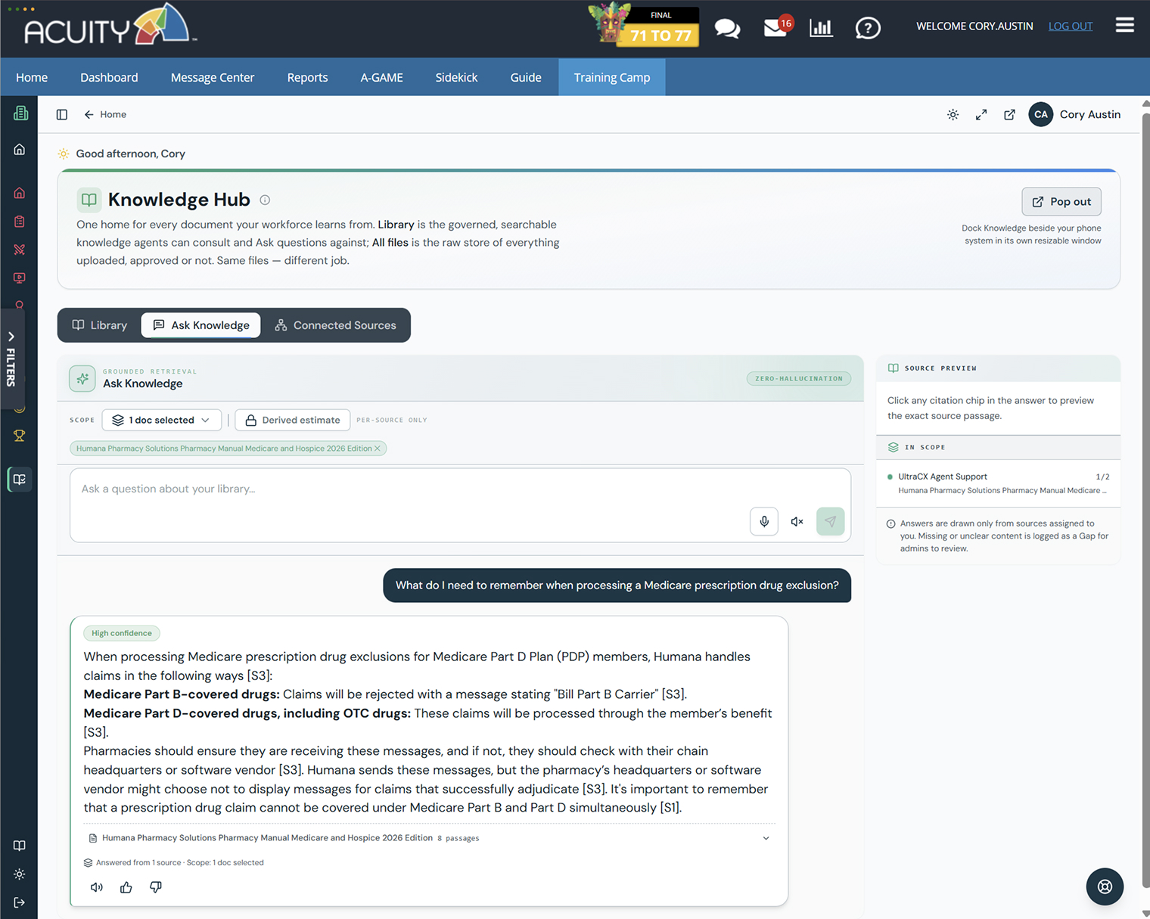Toggle light theme sun icon in toolbar
Screen dimensions: 1150x919
point(953,115)
